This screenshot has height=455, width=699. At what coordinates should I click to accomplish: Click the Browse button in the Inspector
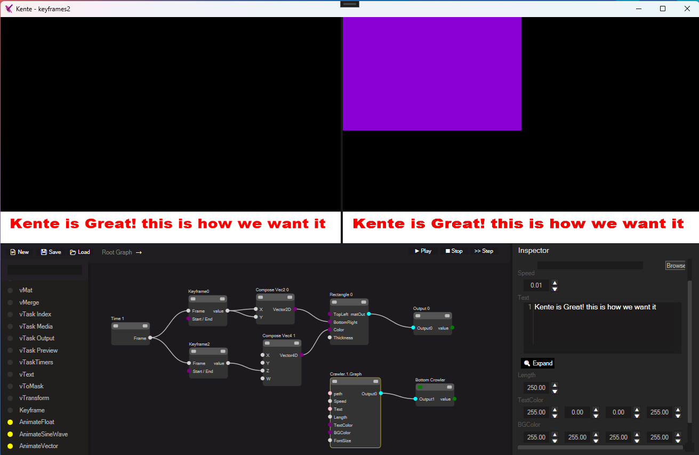click(x=675, y=266)
